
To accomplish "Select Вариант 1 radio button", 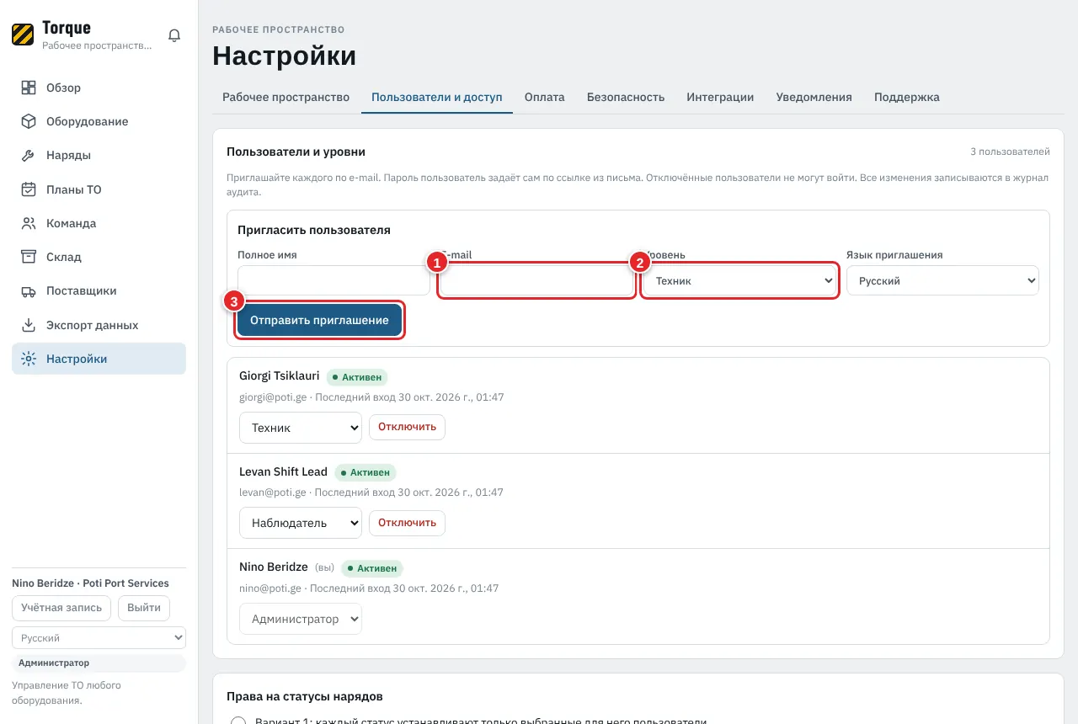I will click(x=238, y=722).
